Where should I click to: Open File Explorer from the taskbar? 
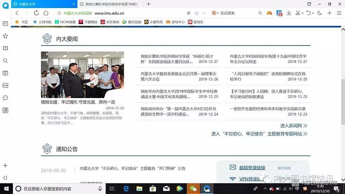tap(139, 189)
